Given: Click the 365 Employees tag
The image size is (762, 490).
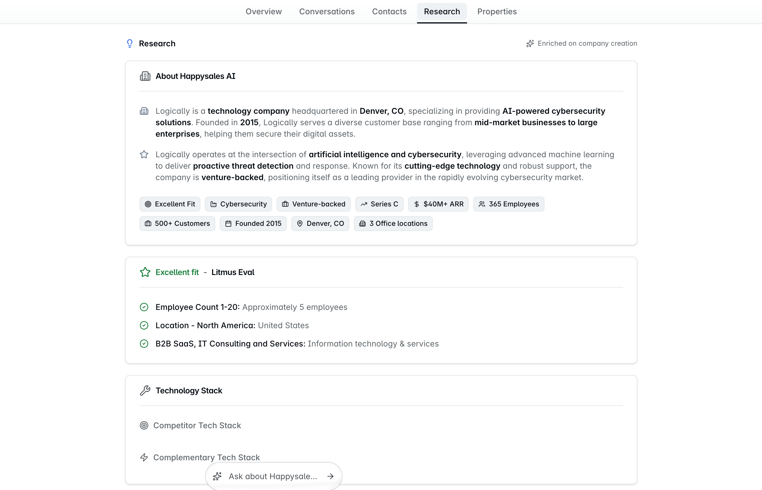Looking at the screenshot, I should (508, 204).
